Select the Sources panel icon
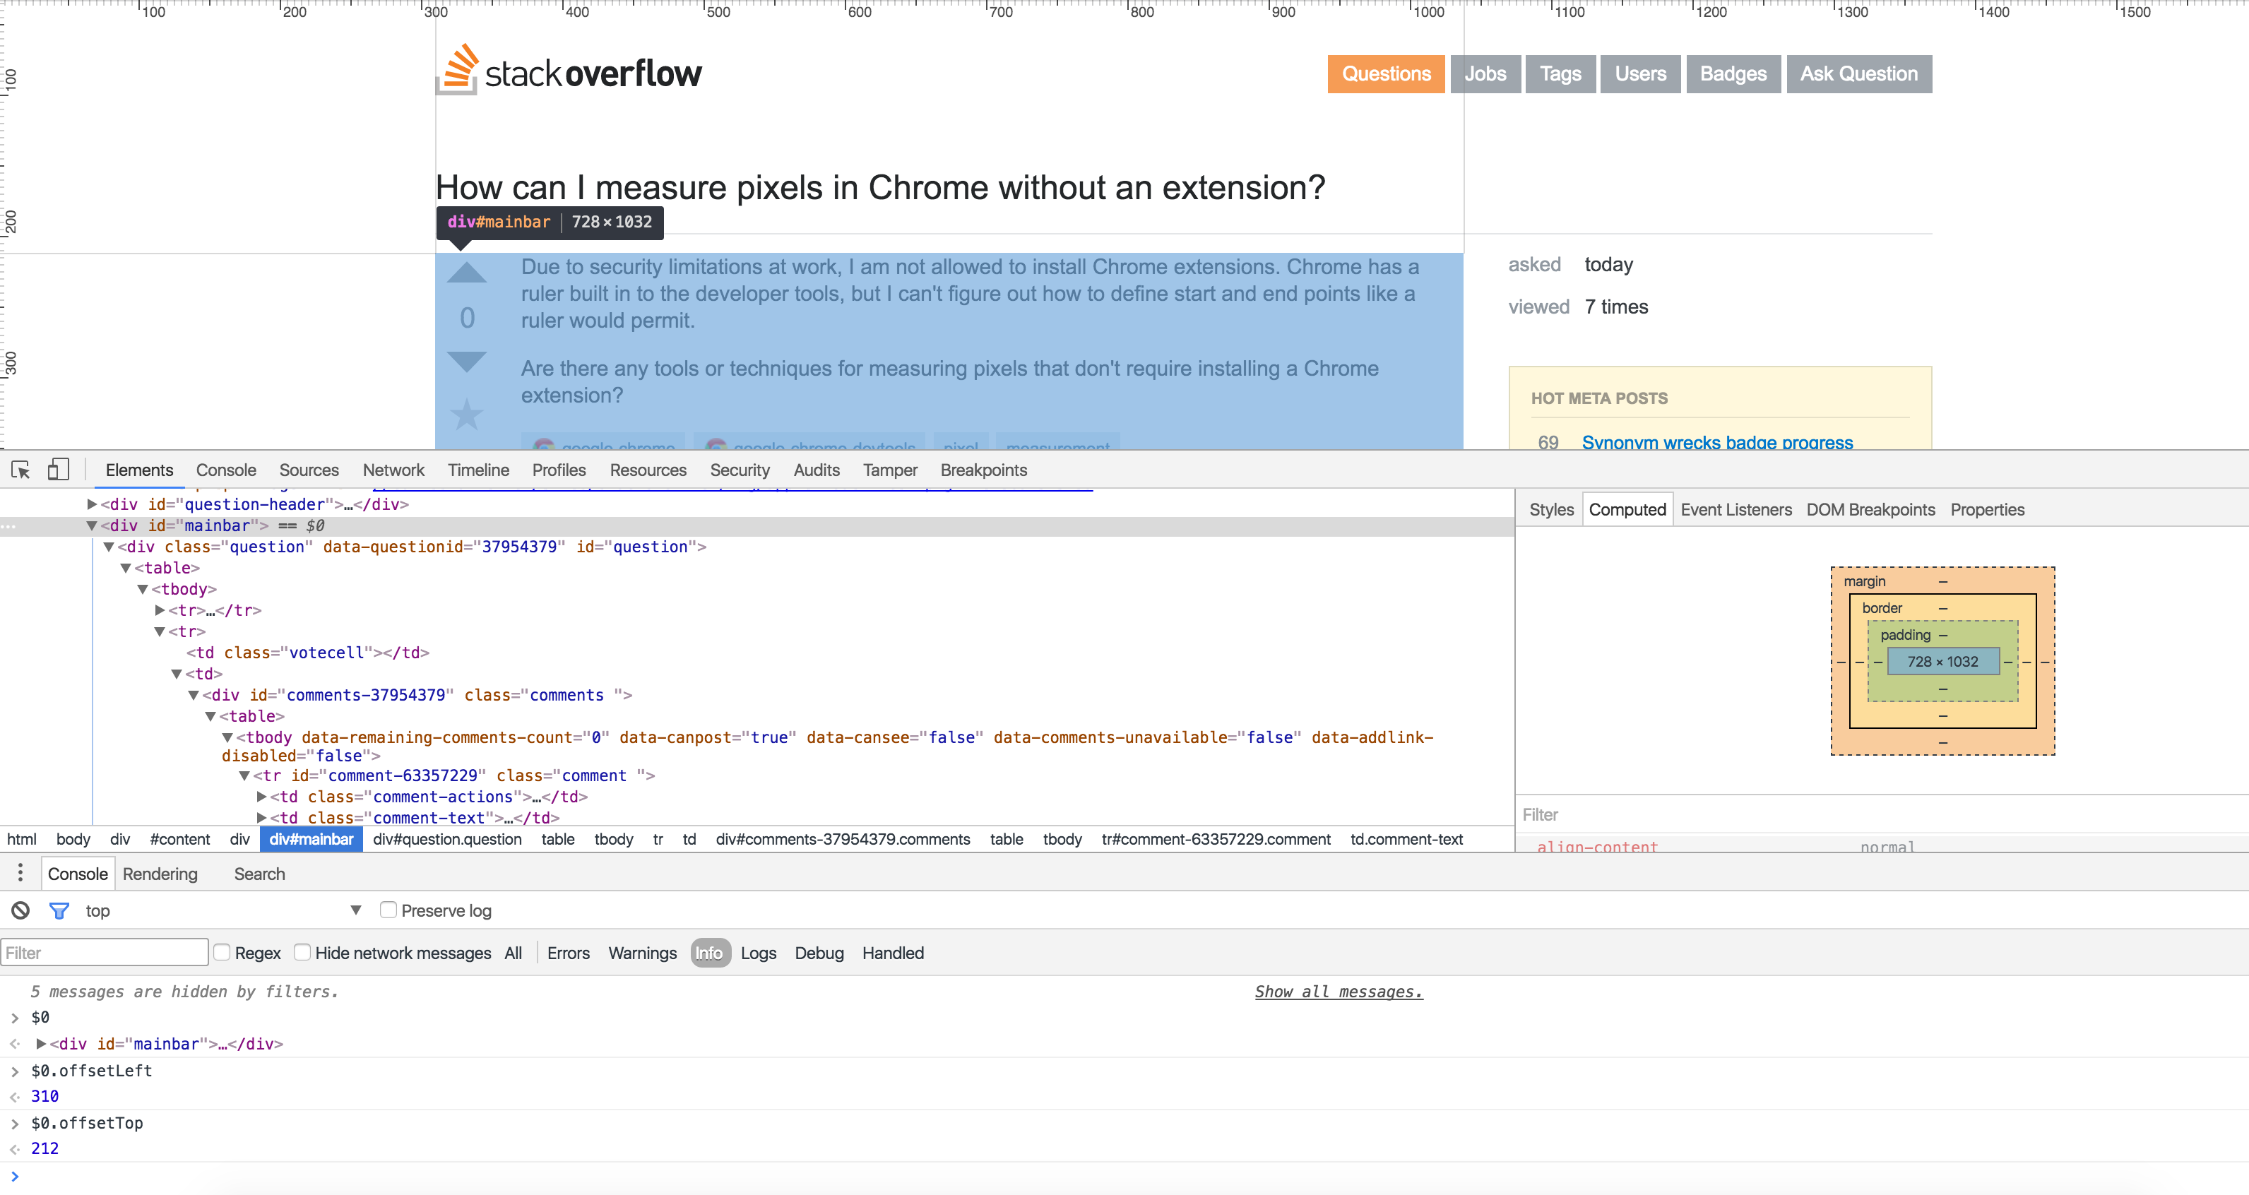Screen dimensions: 2249x1195 click(x=308, y=470)
